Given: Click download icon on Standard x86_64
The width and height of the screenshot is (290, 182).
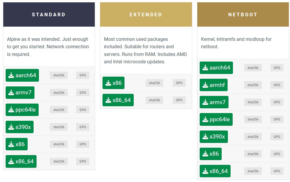Looking at the screenshot, I should pyautogui.click(x=11, y=161).
